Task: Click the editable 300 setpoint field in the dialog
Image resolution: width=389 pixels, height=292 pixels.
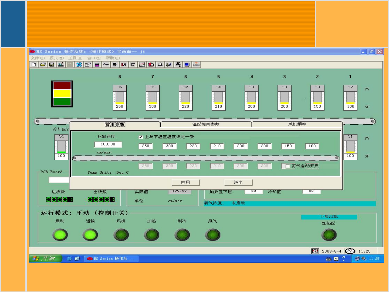Action: coord(170,146)
